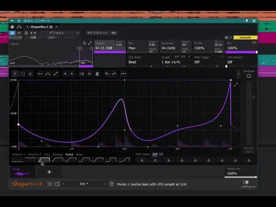This screenshot has height=207, width=276.
Task: Click the randomize shuffle icon
Action: pos(82,74)
